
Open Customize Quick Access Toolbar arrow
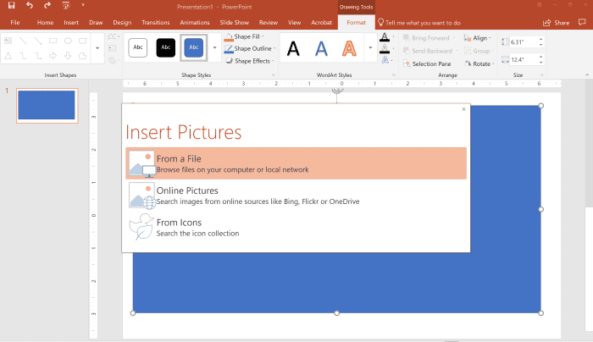click(83, 5)
